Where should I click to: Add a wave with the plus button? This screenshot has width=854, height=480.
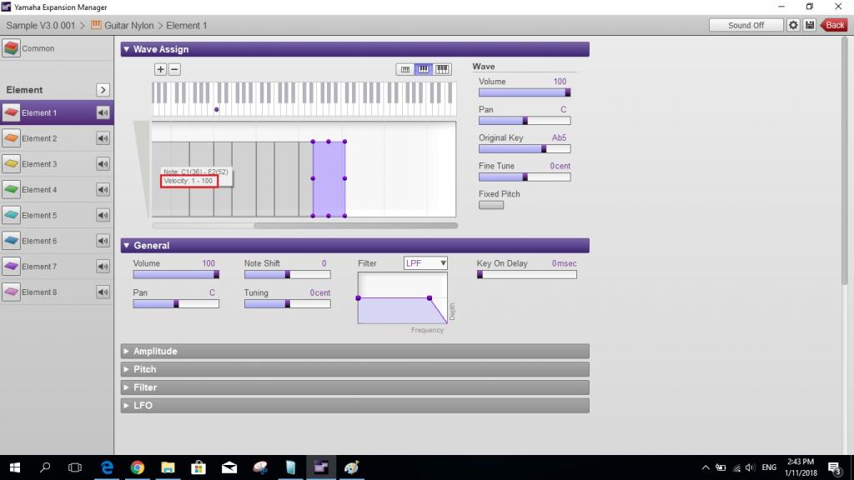click(x=160, y=69)
